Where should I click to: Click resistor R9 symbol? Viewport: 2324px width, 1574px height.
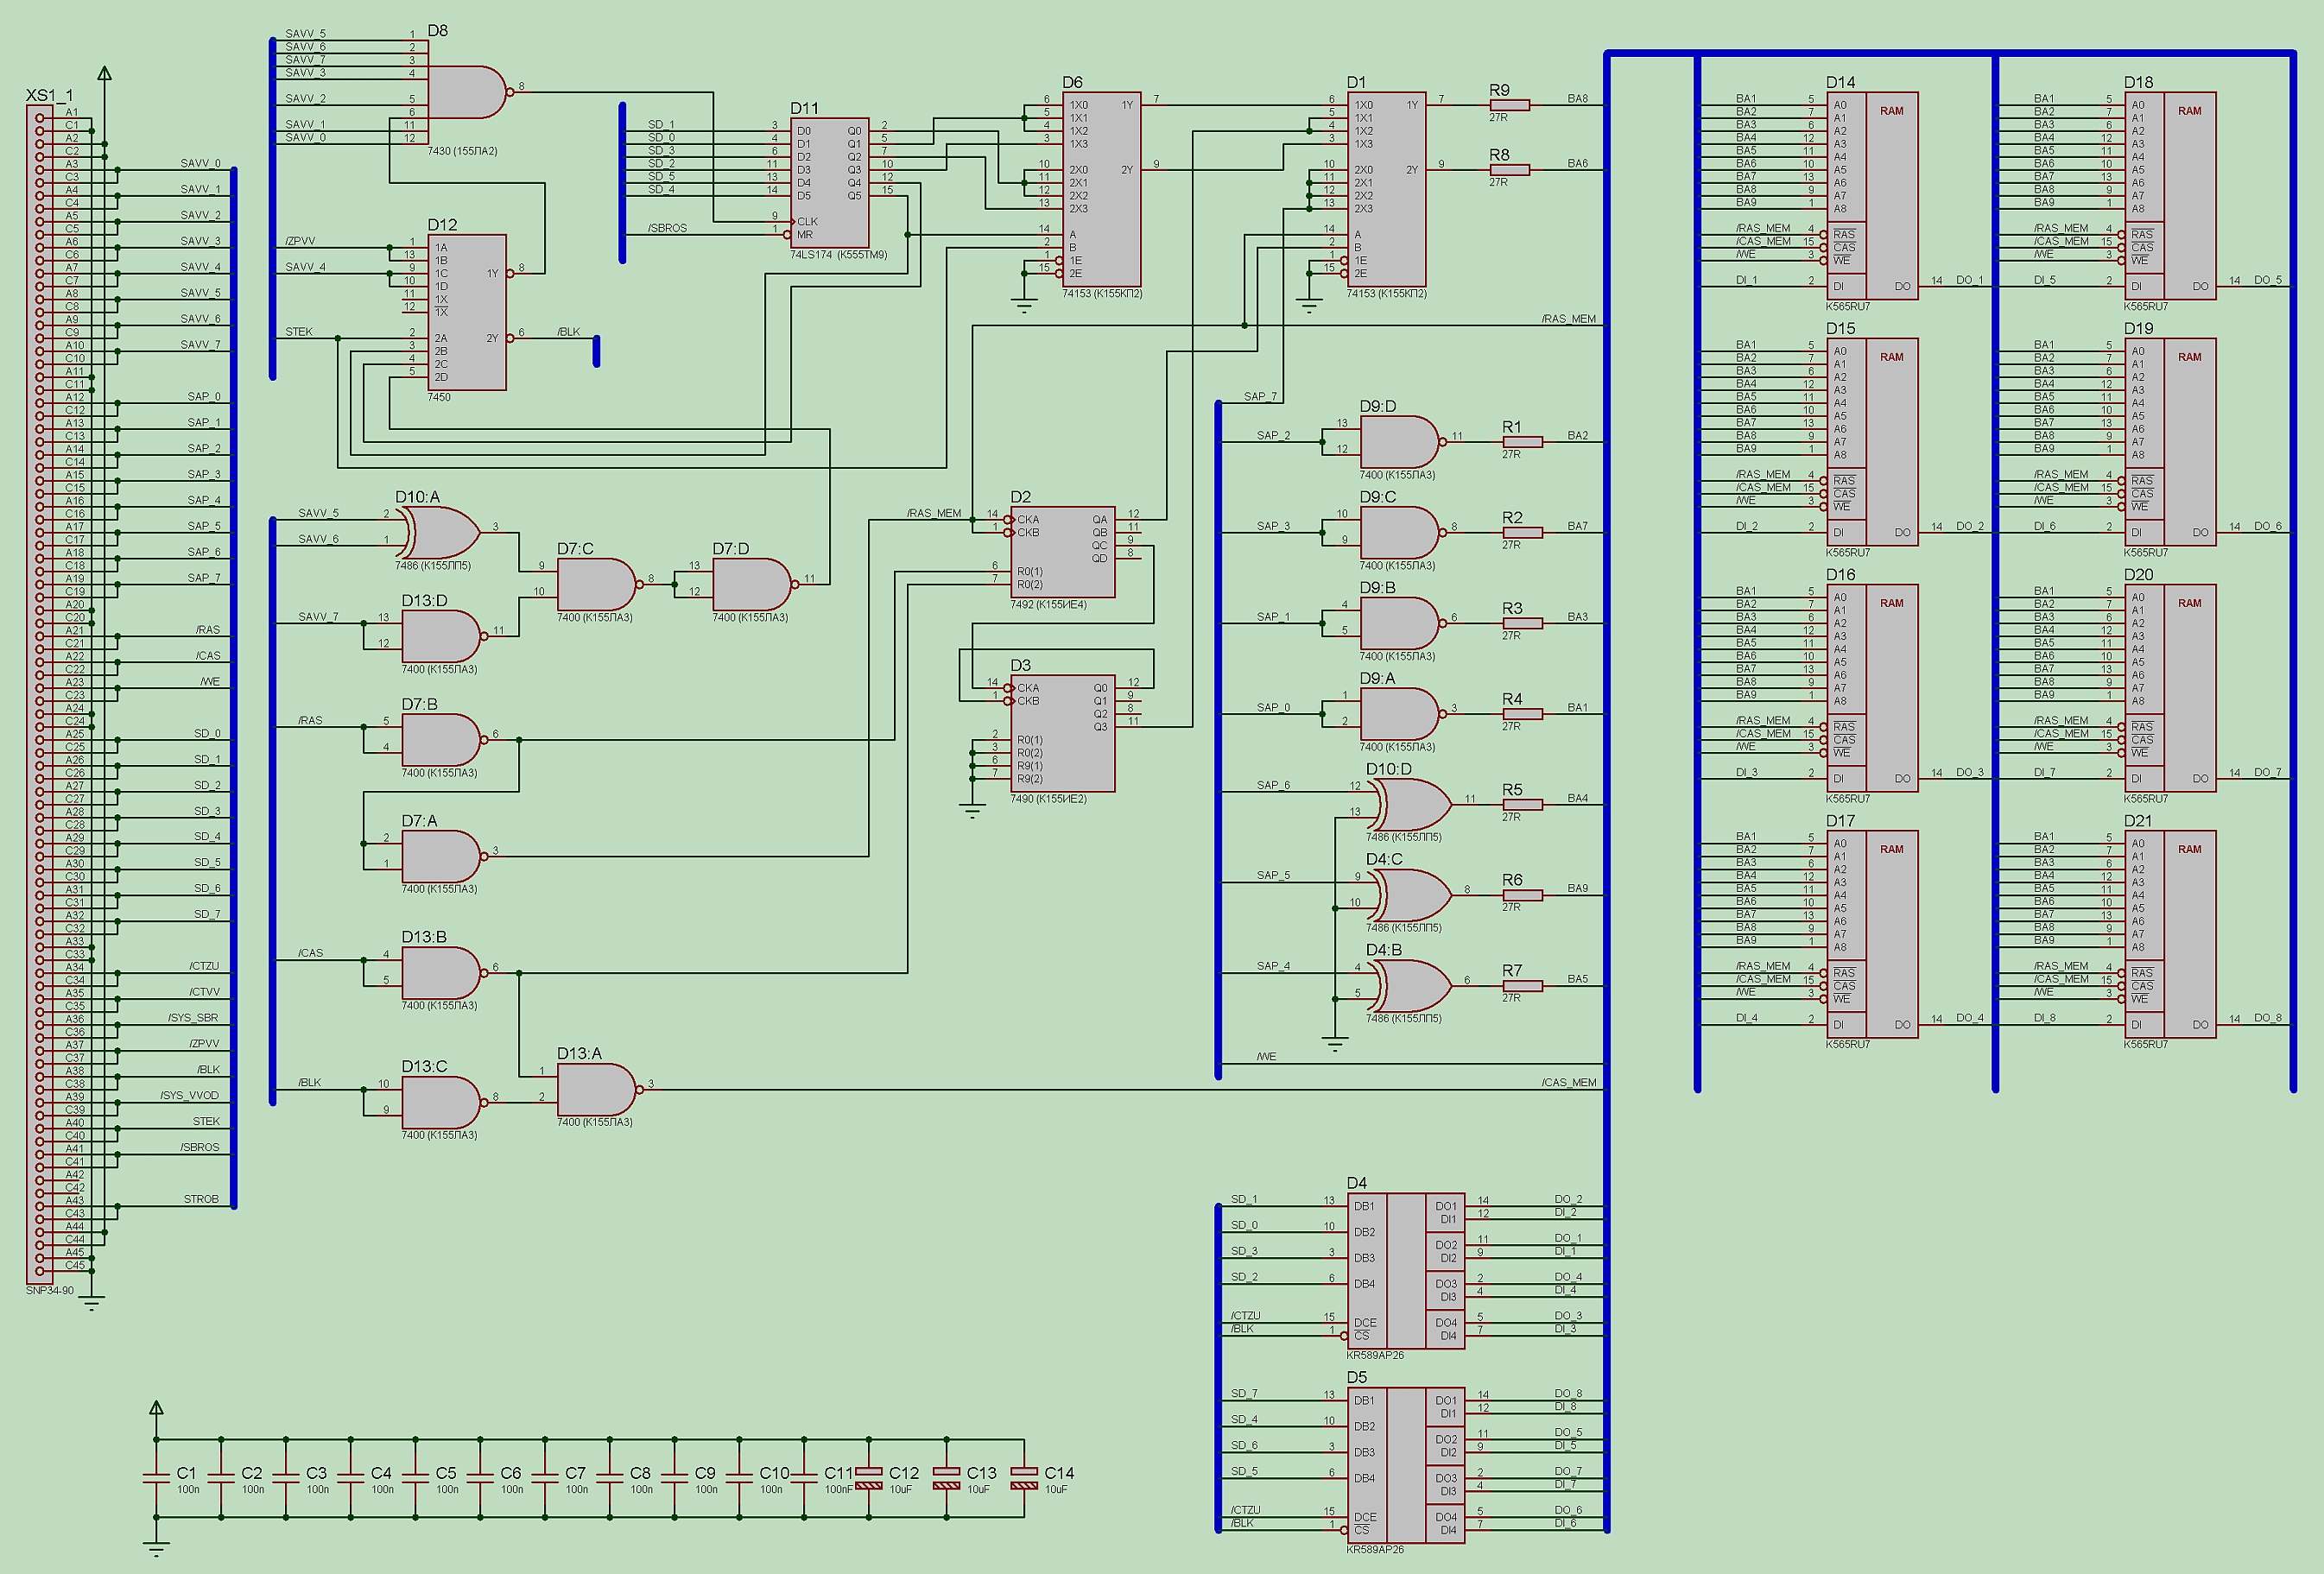[x=1509, y=104]
